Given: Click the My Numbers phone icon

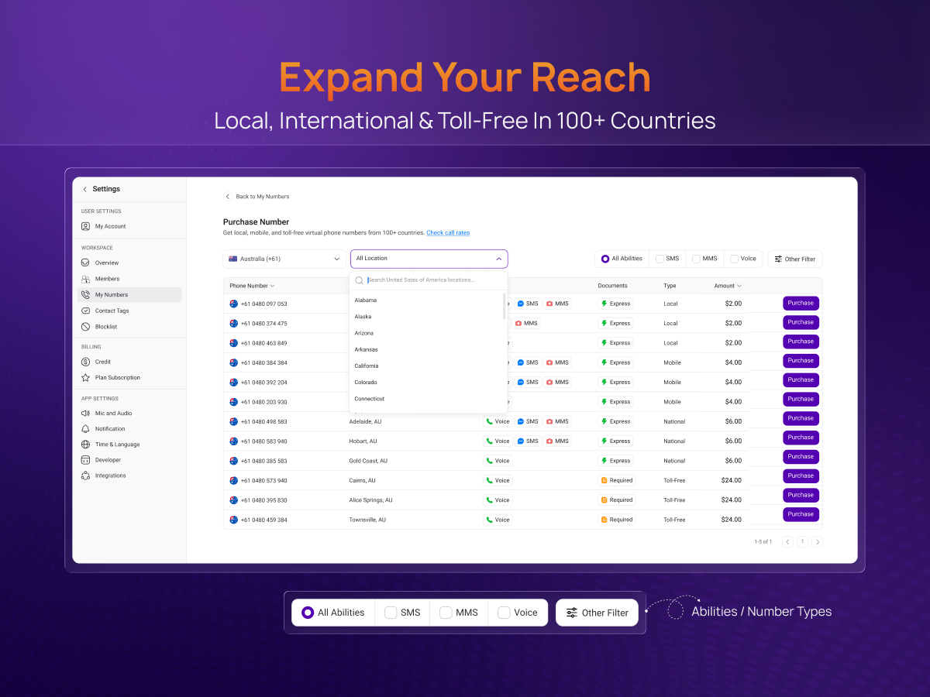Looking at the screenshot, I should coord(85,294).
